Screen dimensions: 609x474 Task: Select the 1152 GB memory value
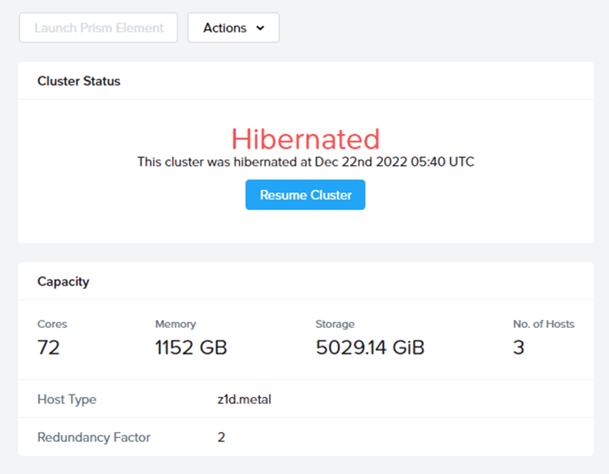pos(191,347)
